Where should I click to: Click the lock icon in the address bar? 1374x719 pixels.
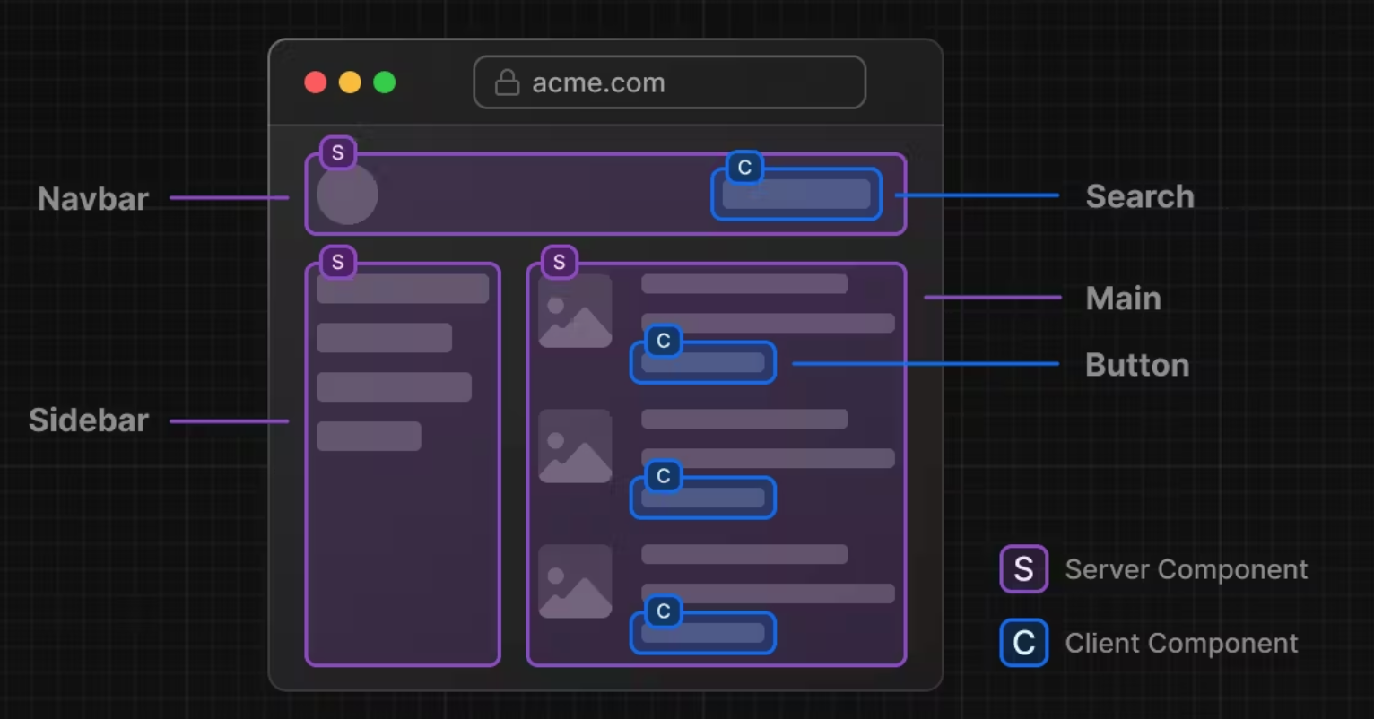[x=506, y=82]
